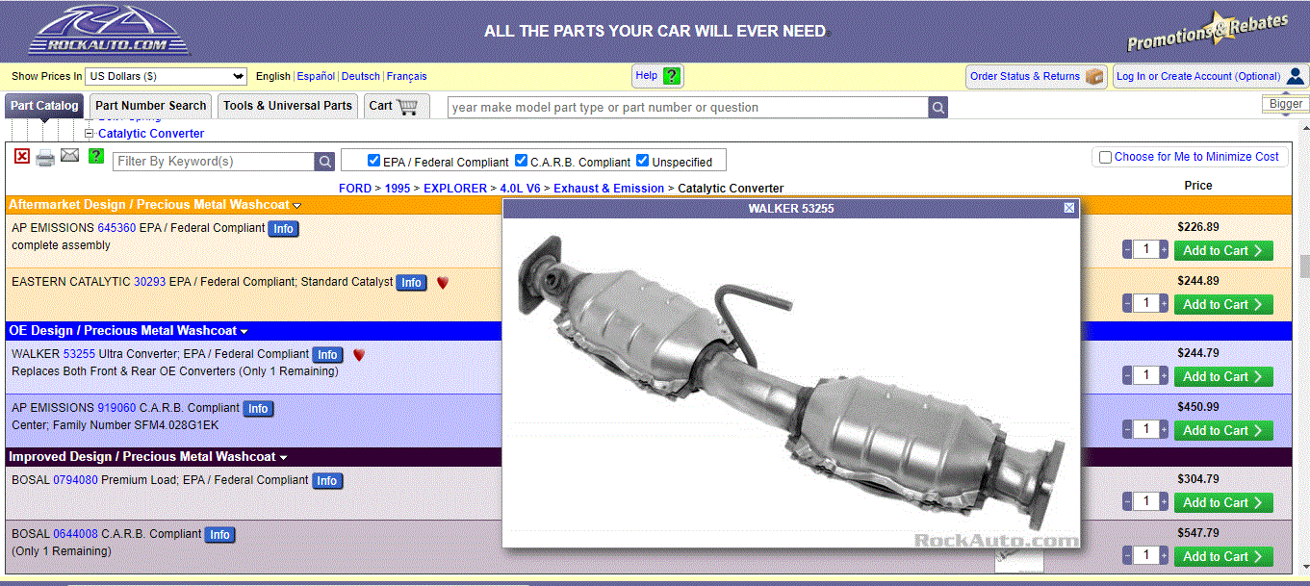Toggle EPA / Federal Compliant checkbox
The image size is (1310, 586).
point(373,161)
